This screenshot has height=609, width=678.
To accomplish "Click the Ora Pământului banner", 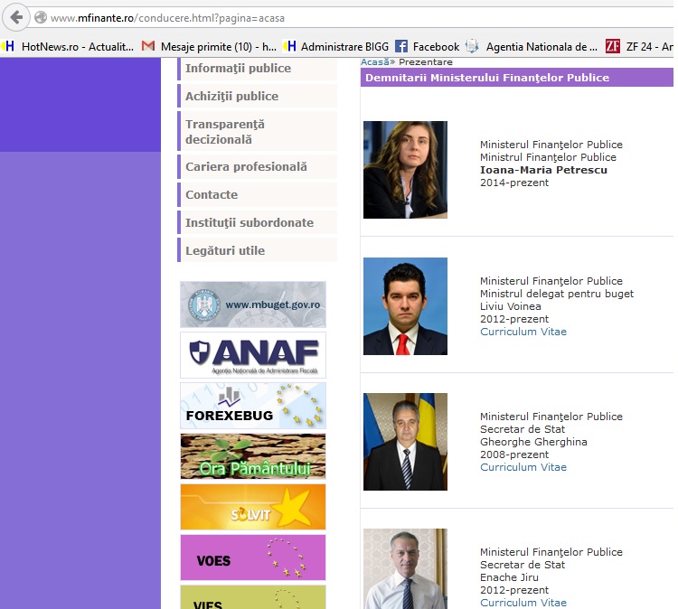I will point(253,456).
